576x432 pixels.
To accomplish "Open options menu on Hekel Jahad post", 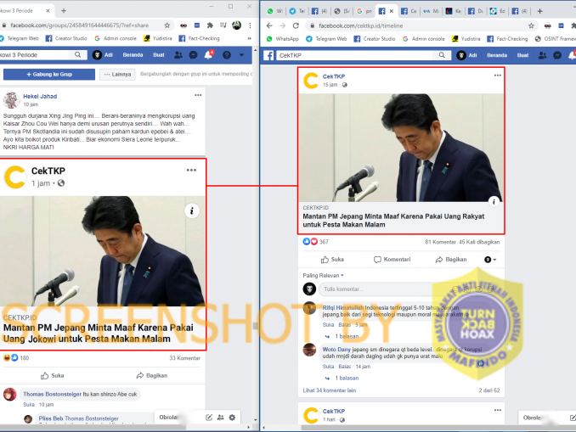I will (x=198, y=95).
